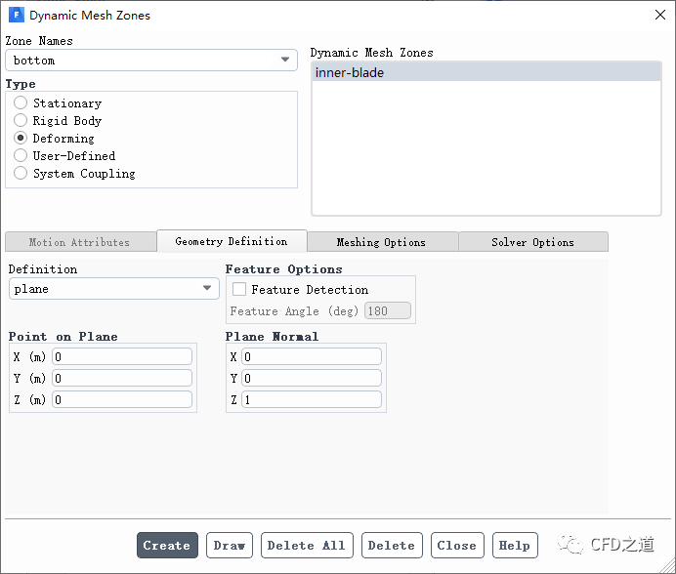
Task: Click the Fluent app icon in title bar
Action: pyautogui.click(x=16, y=16)
